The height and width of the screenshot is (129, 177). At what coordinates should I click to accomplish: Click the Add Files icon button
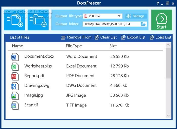14,20
